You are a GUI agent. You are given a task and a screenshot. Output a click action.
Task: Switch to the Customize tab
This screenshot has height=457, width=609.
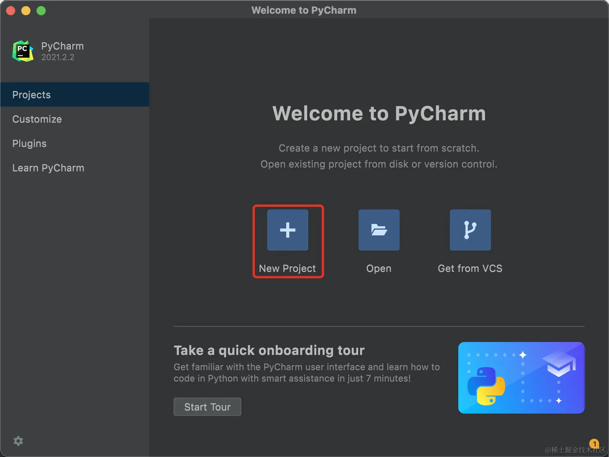pyautogui.click(x=75, y=119)
